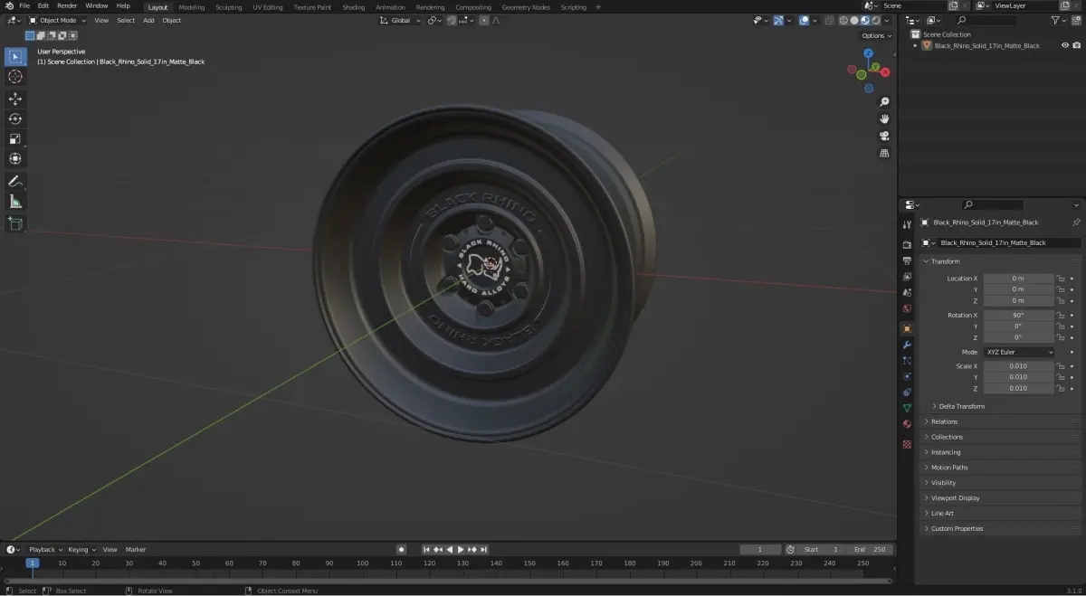Toggle X-ray mode in viewport header
This screenshot has width=1086, height=596.
click(827, 20)
